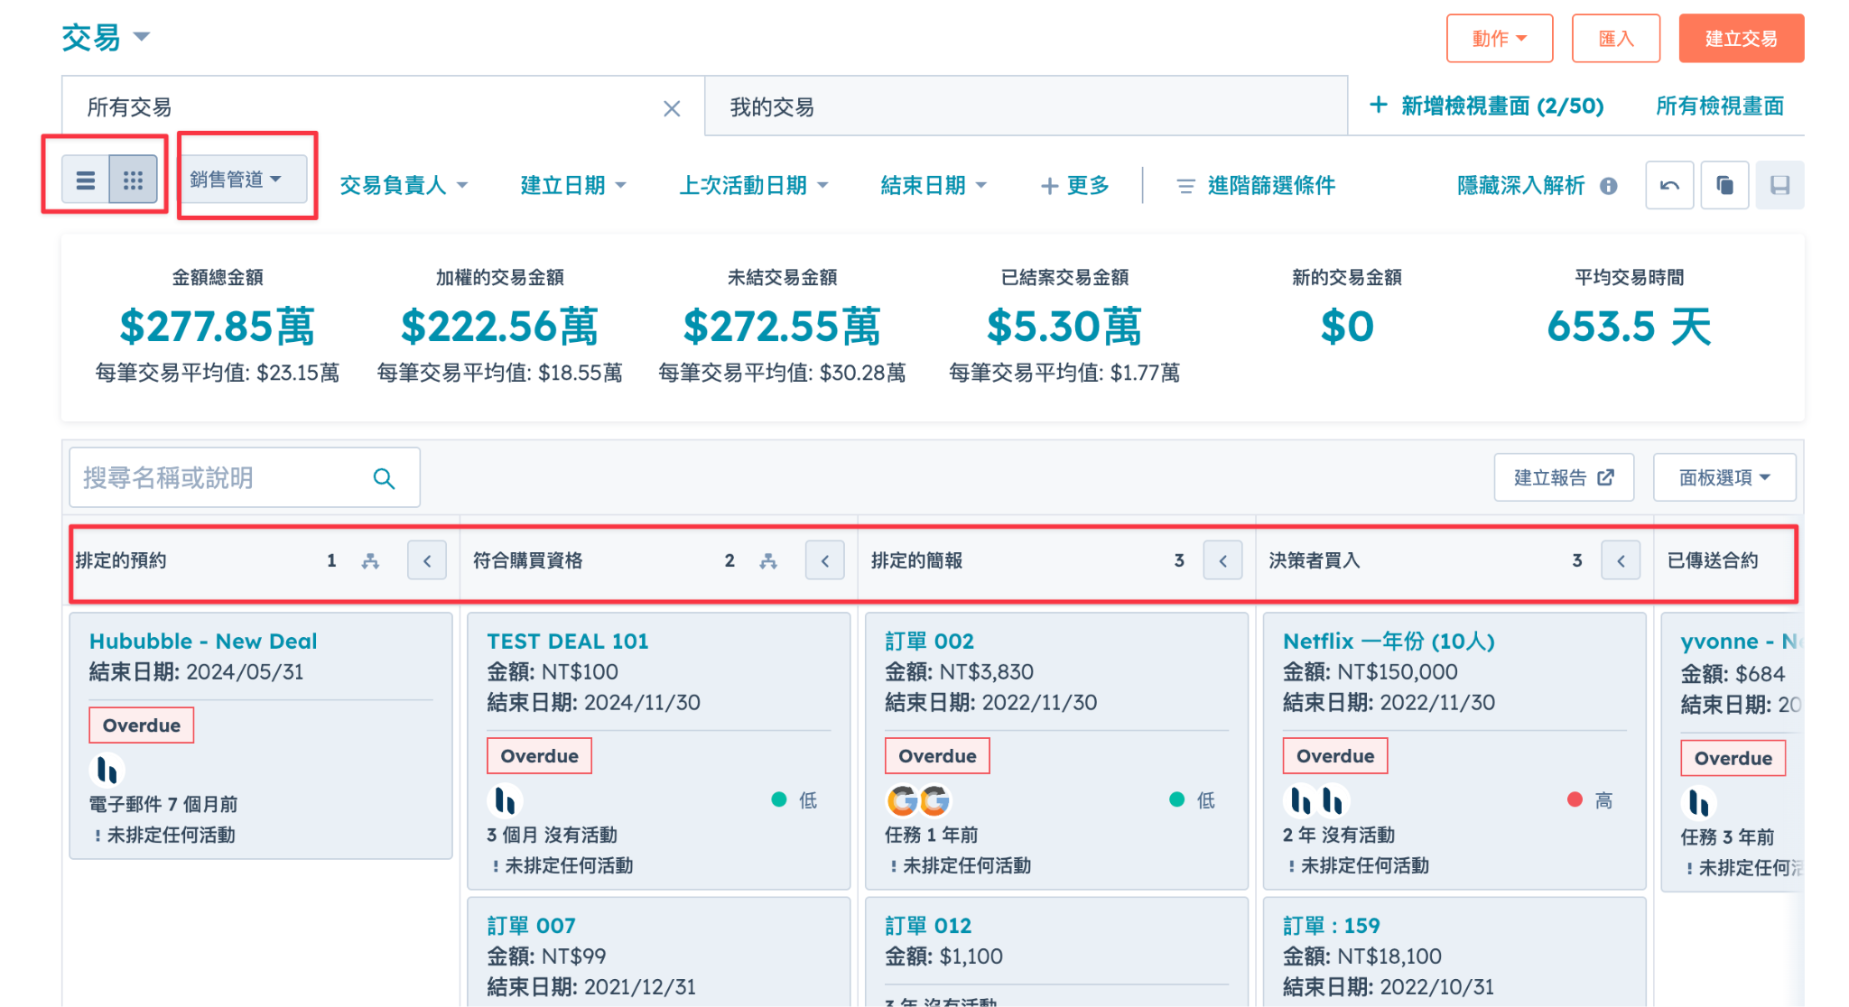The height and width of the screenshot is (1007, 1849).
Task: Click the save view disk icon
Action: pyautogui.click(x=1779, y=185)
